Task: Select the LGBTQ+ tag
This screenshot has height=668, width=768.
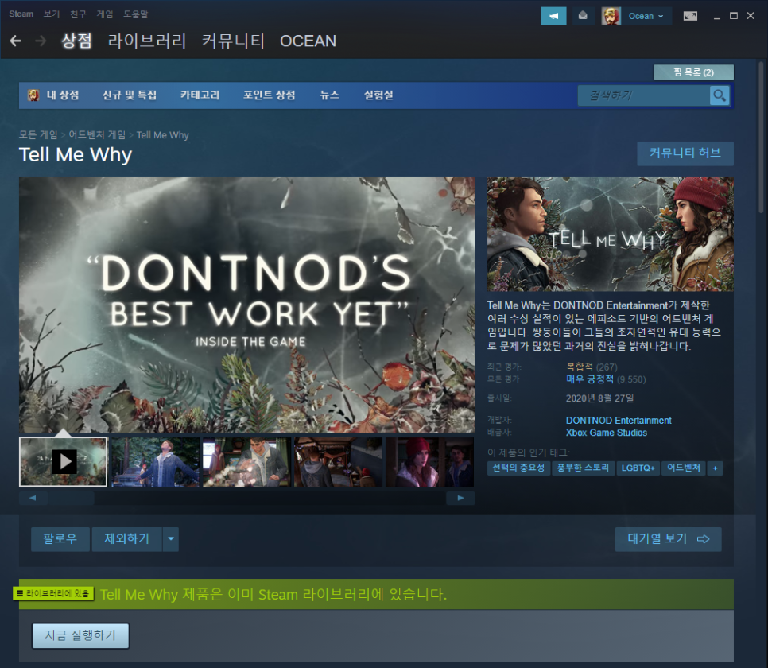Action: (x=638, y=468)
